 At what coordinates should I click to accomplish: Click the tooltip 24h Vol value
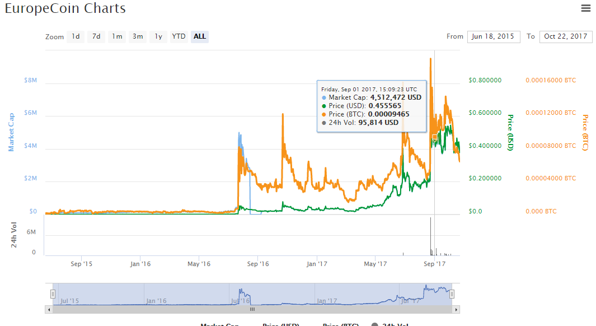pyautogui.click(x=378, y=123)
